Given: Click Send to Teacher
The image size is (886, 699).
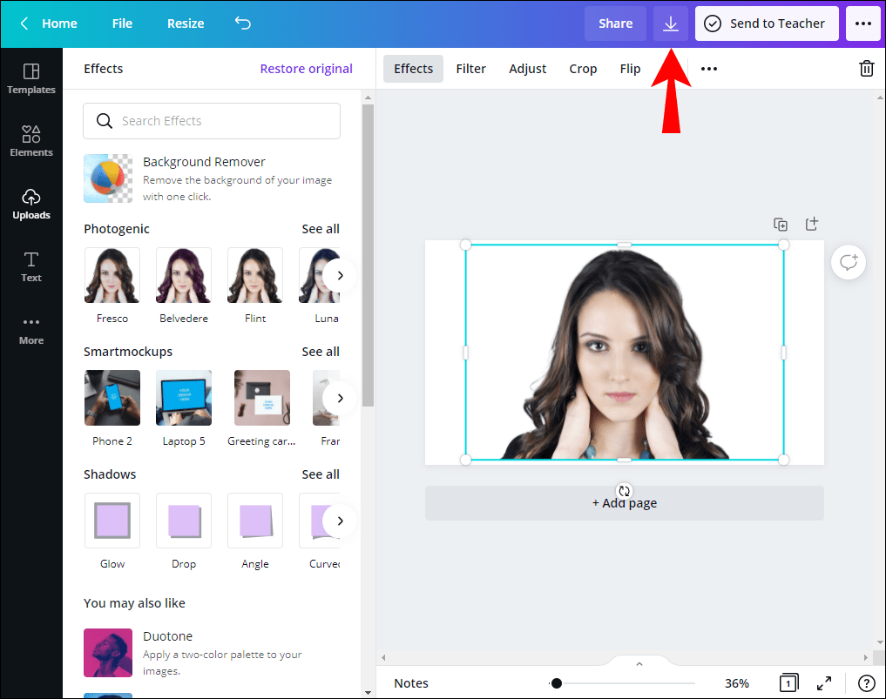Looking at the screenshot, I should coord(767,24).
